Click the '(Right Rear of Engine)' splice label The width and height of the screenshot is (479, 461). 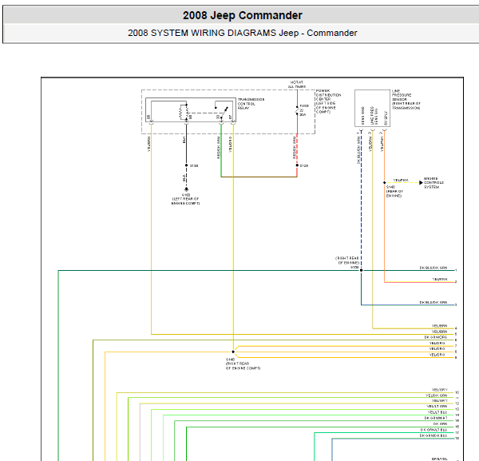coord(347,260)
